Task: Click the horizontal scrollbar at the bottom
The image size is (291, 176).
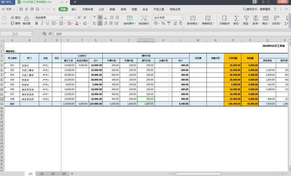Action: click(198, 174)
